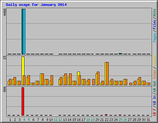Click the green day 26 axis label
Screen dimensions: 158x123
click(x=125, y=120)
